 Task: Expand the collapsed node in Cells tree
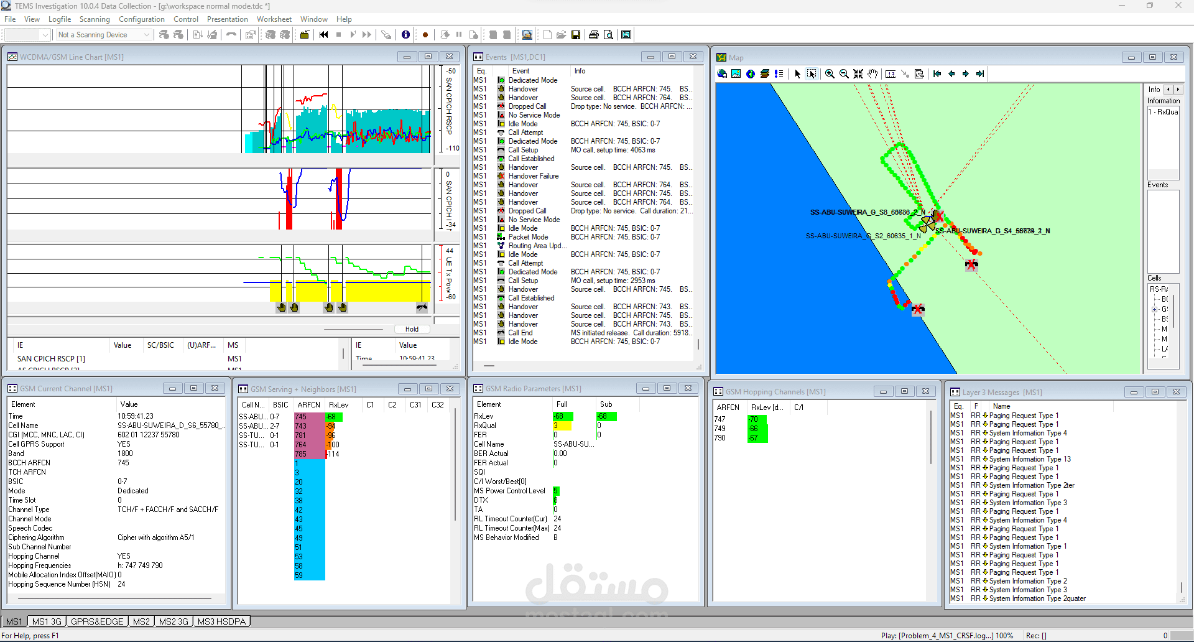click(x=1155, y=309)
